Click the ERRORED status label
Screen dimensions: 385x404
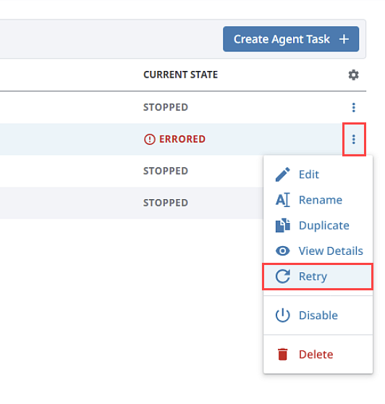pos(182,139)
